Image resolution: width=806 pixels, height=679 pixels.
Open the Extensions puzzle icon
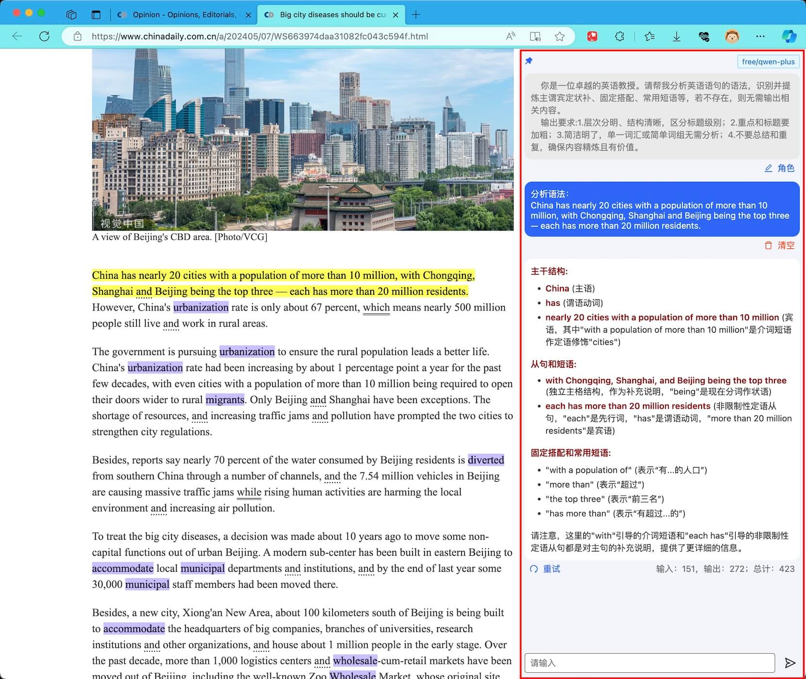click(x=620, y=36)
